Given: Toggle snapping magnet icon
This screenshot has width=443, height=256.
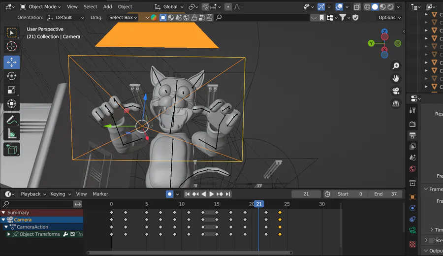Looking at the screenshot, I should point(205,7).
